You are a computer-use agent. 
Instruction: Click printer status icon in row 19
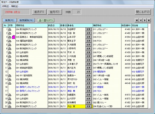10,99
